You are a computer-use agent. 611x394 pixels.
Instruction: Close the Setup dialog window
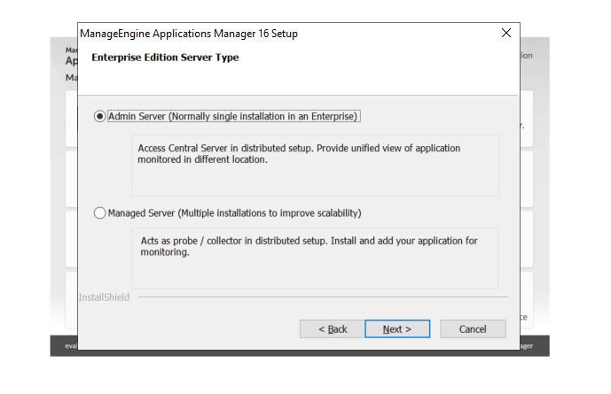pos(506,33)
